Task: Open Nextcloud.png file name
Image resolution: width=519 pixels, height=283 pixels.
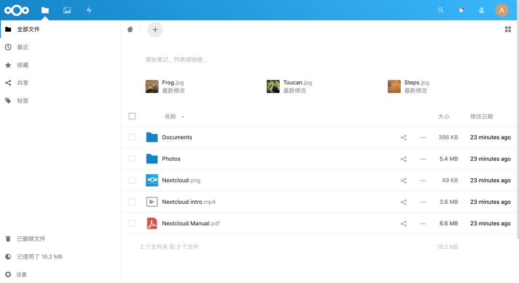Action: [181, 180]
